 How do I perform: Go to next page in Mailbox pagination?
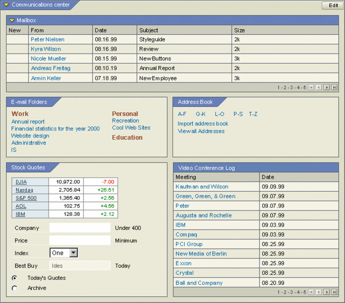coord(326,88)
